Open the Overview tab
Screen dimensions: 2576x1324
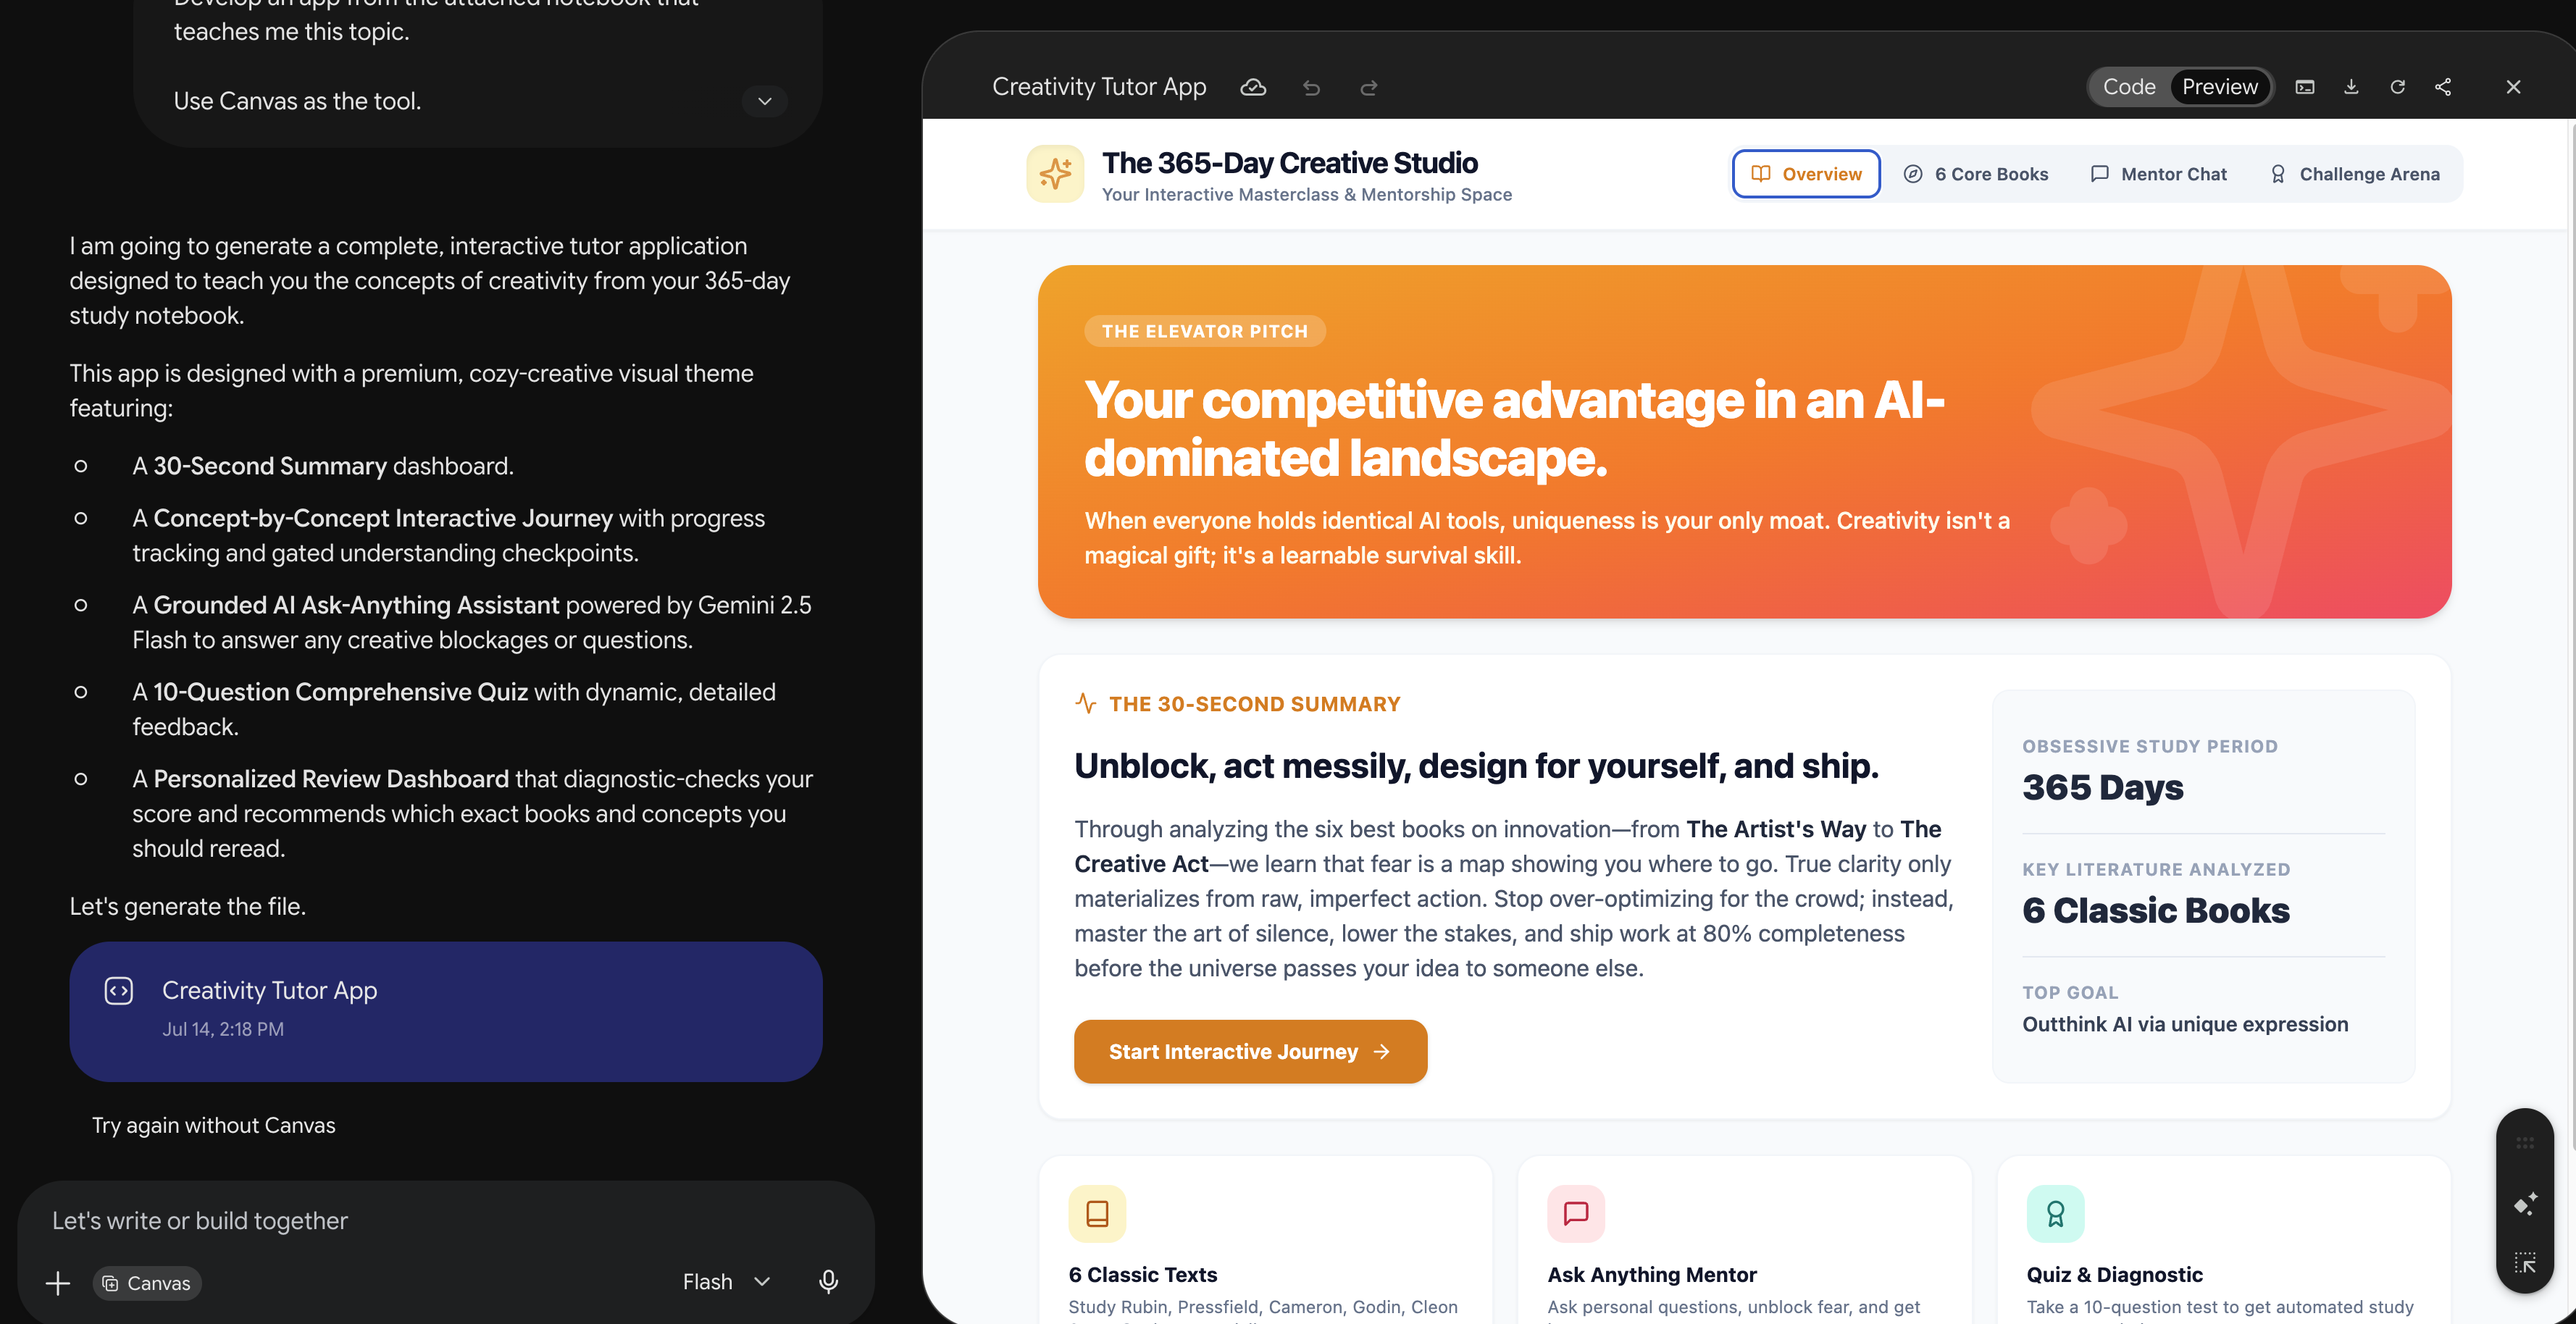click(x=1806, y=174)
